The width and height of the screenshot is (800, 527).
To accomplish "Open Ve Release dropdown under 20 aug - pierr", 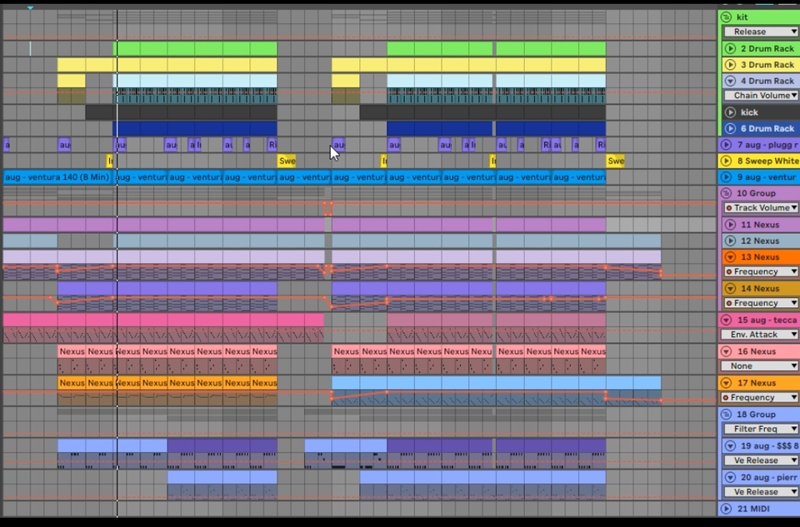I will (761, 492).
